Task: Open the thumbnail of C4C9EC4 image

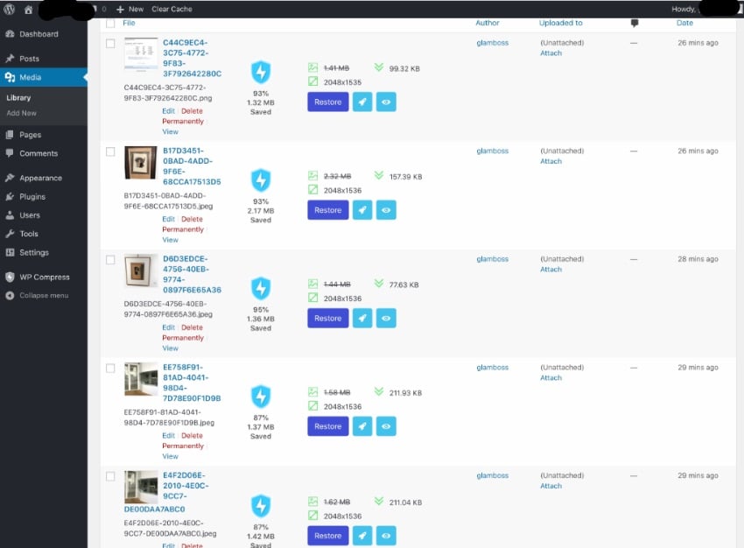Action: (141, 54)
